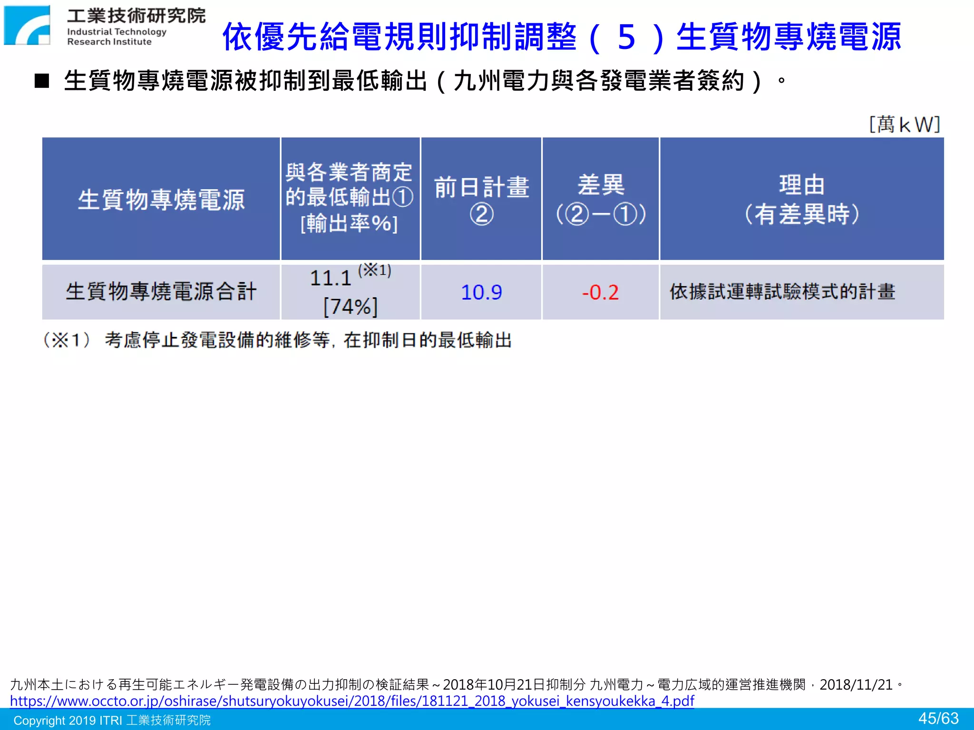Select the header cell 前日計畫②
Screen dimensions: 974x730
pos(481,199)
